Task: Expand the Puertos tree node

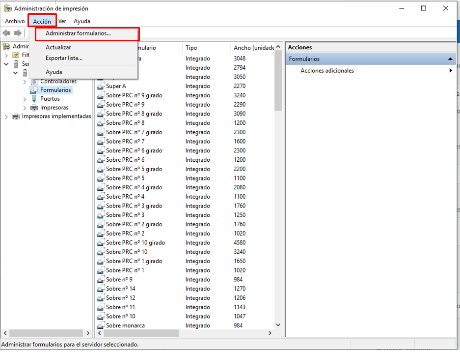Action: [x=25, y=99]
